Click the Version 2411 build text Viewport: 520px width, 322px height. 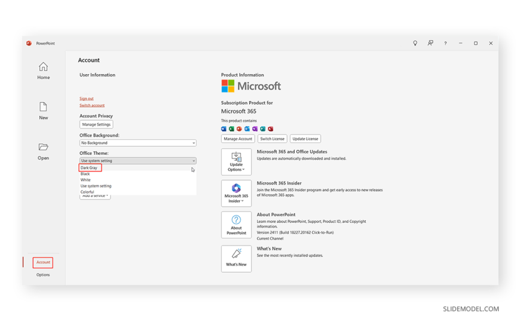point(295,232)
